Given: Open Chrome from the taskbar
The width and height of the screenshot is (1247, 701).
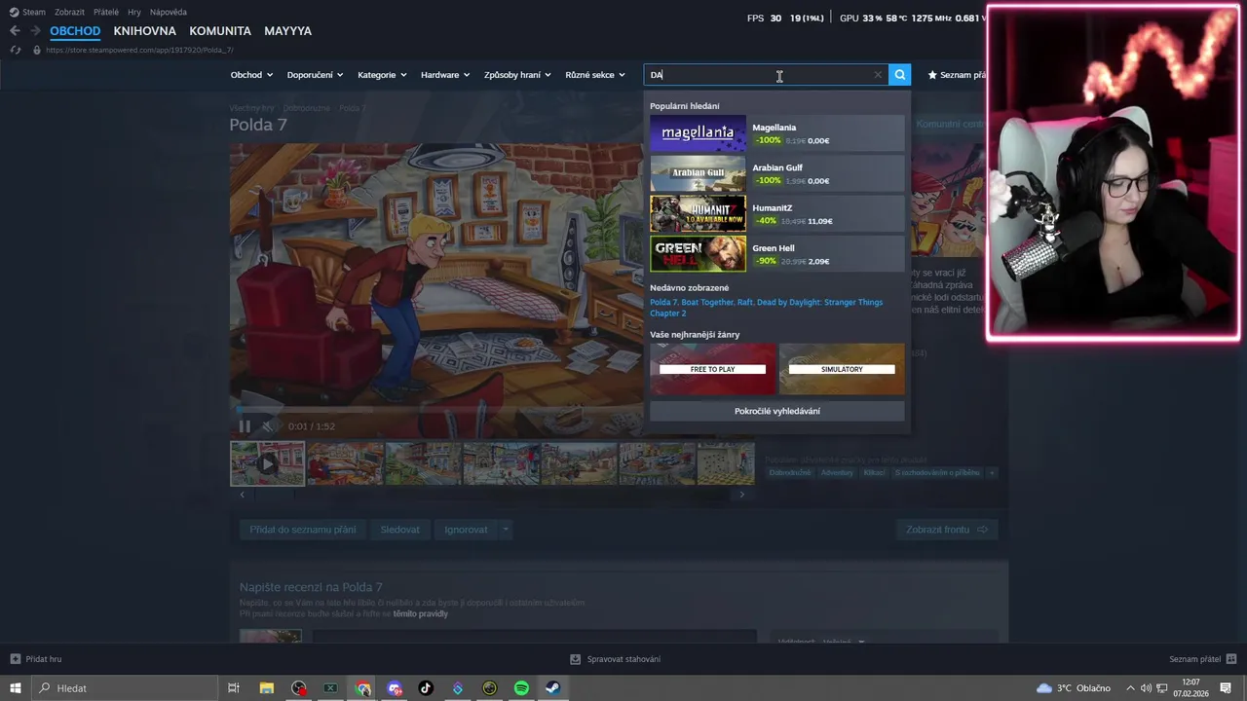Looking at the screenshot, I should 363,688.
